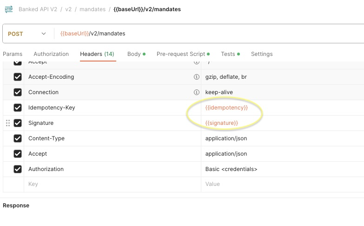Screen dimensions: 364x226
Task: Toggle the Signature header checkbox
Action: click(x=18, y=123)
